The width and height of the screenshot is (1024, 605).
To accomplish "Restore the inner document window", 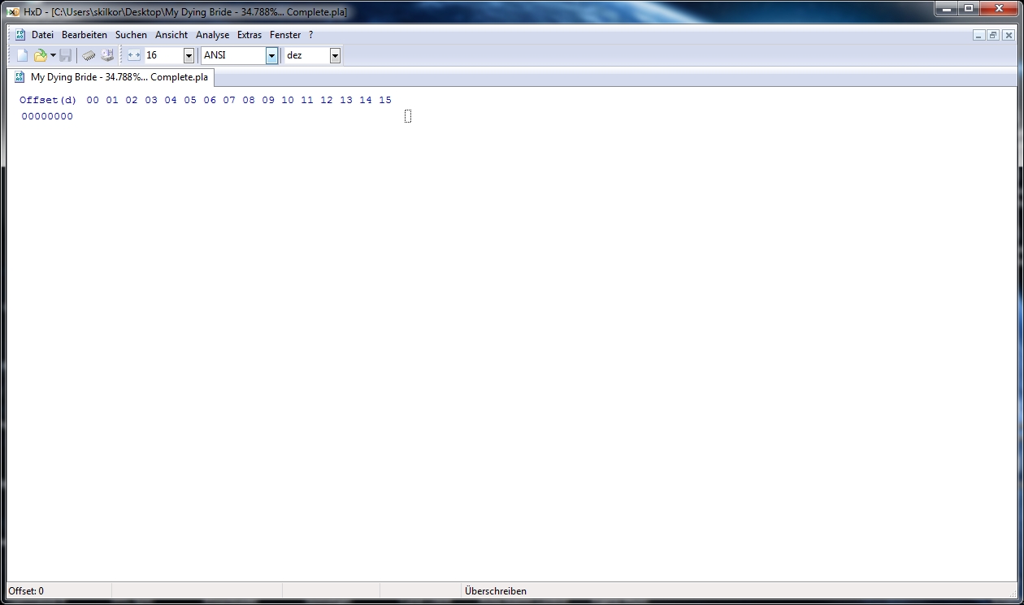I will pos(993,35).
